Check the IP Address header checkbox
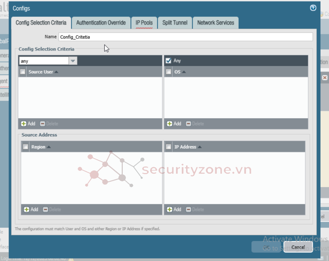 [x=168, y=147]
